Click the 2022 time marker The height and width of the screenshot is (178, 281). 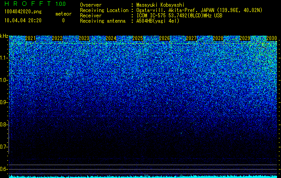click(x=57, y=38)
